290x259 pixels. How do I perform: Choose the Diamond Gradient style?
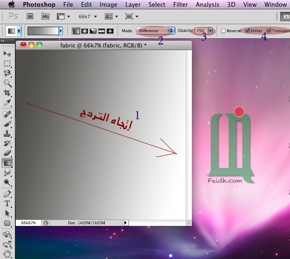click(110, 31)
